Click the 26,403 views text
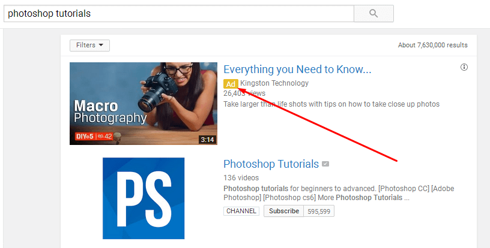Screen dimensions: 490x248 (x=244, y=93)
